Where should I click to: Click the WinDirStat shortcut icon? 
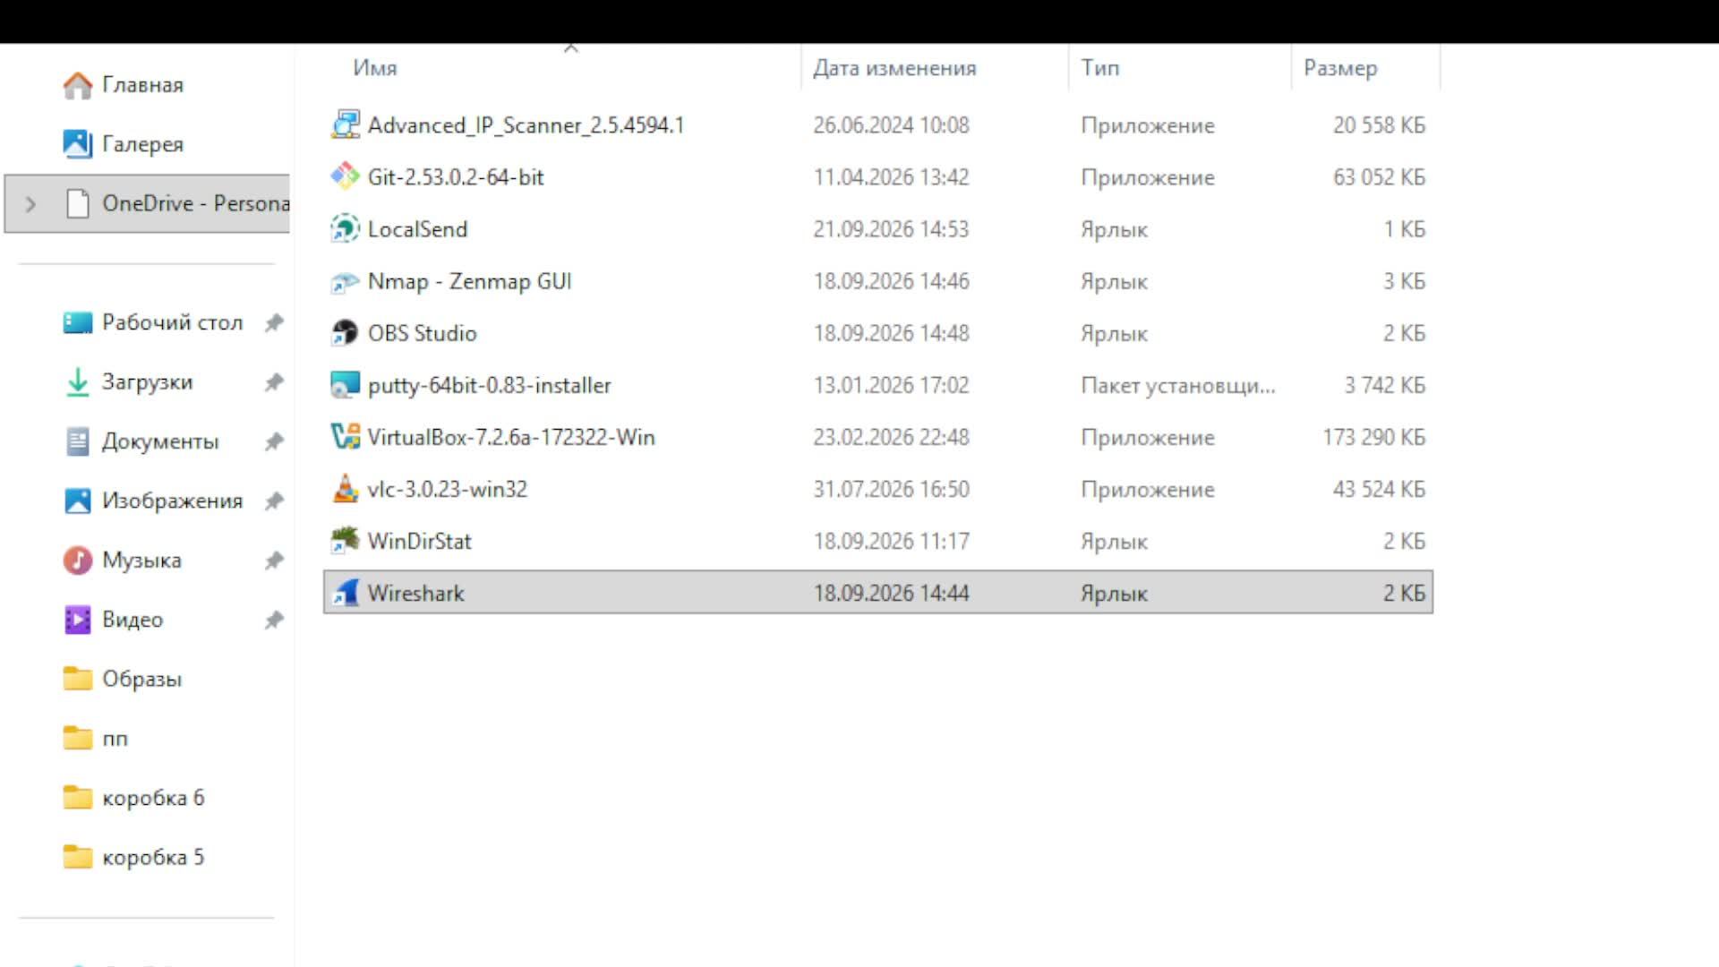345,541
